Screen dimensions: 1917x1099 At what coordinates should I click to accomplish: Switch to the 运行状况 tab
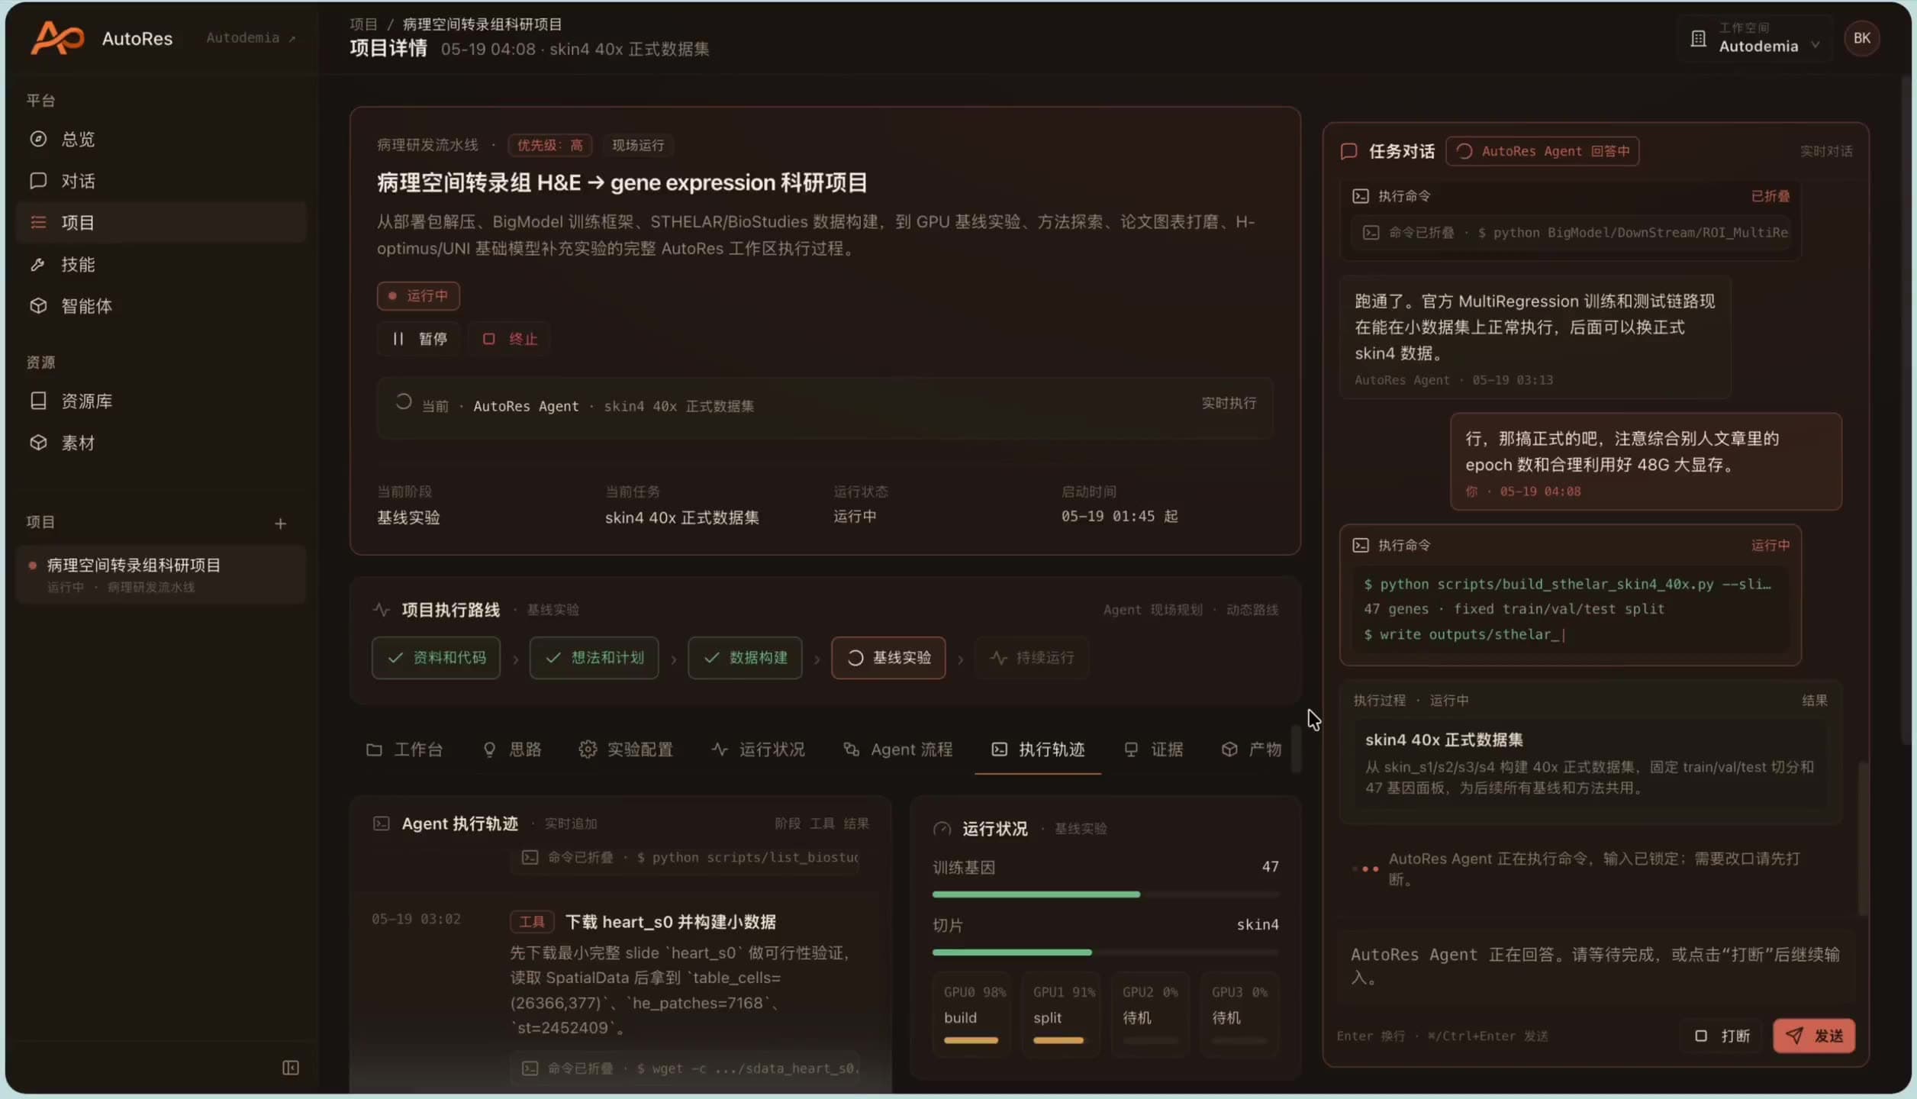pos(758,749)
